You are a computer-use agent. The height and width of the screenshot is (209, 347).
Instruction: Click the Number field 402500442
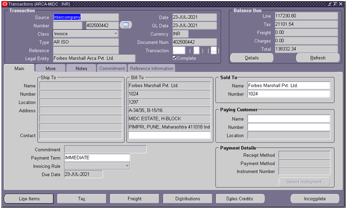pyautogui.click(x=102, y=25)
